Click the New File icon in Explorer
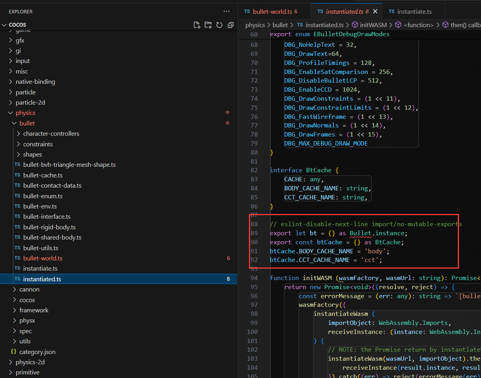The image size is (481, 378). [197, 25]
